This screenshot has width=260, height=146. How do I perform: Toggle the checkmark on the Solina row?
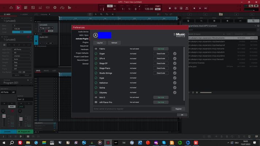click(x=175, y=88)
